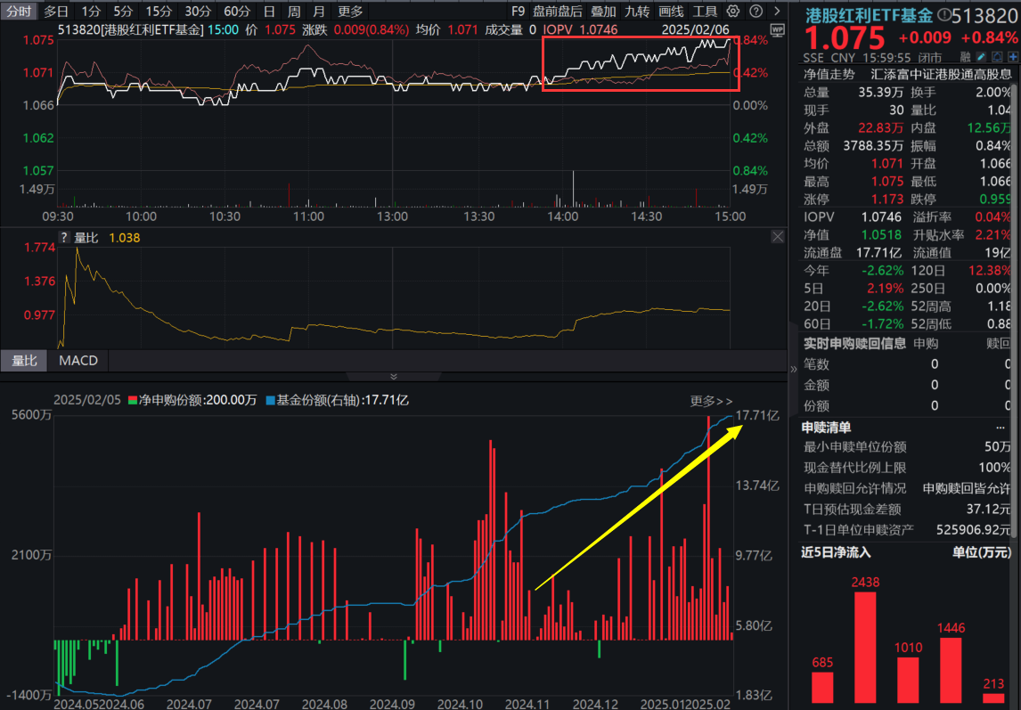The image size is (1021, 710).
Task: Select the 量比 tab
Action: click(24, 361)
